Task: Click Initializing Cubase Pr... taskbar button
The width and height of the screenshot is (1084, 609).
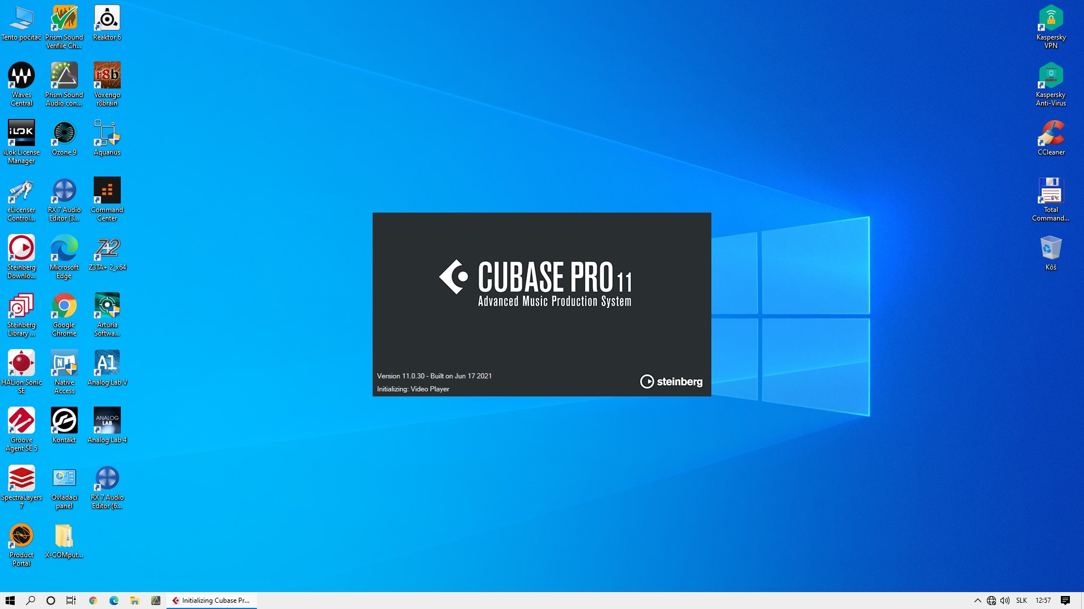Action: pos(212,601)
